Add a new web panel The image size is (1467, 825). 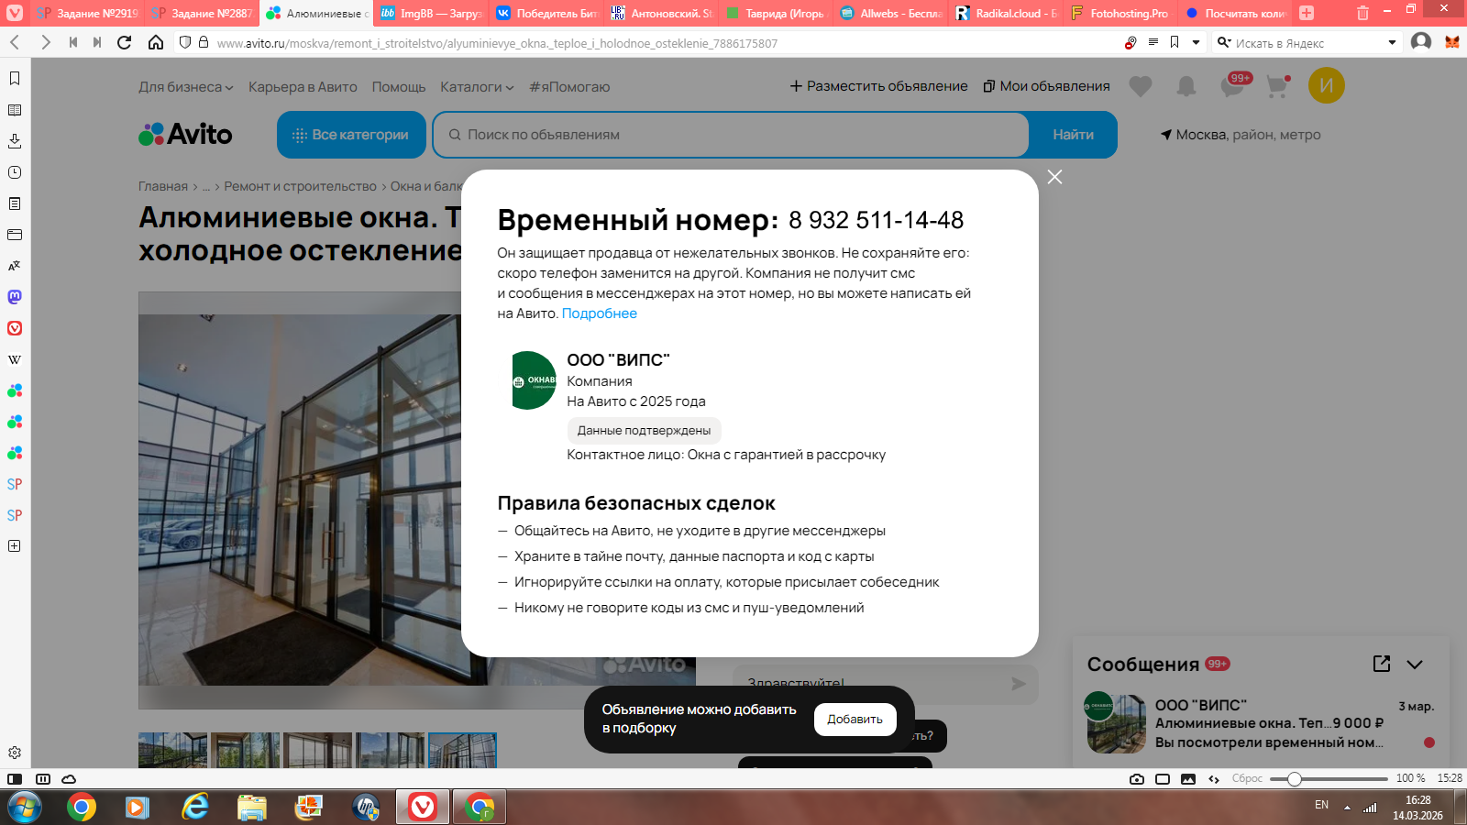(15, 546)
